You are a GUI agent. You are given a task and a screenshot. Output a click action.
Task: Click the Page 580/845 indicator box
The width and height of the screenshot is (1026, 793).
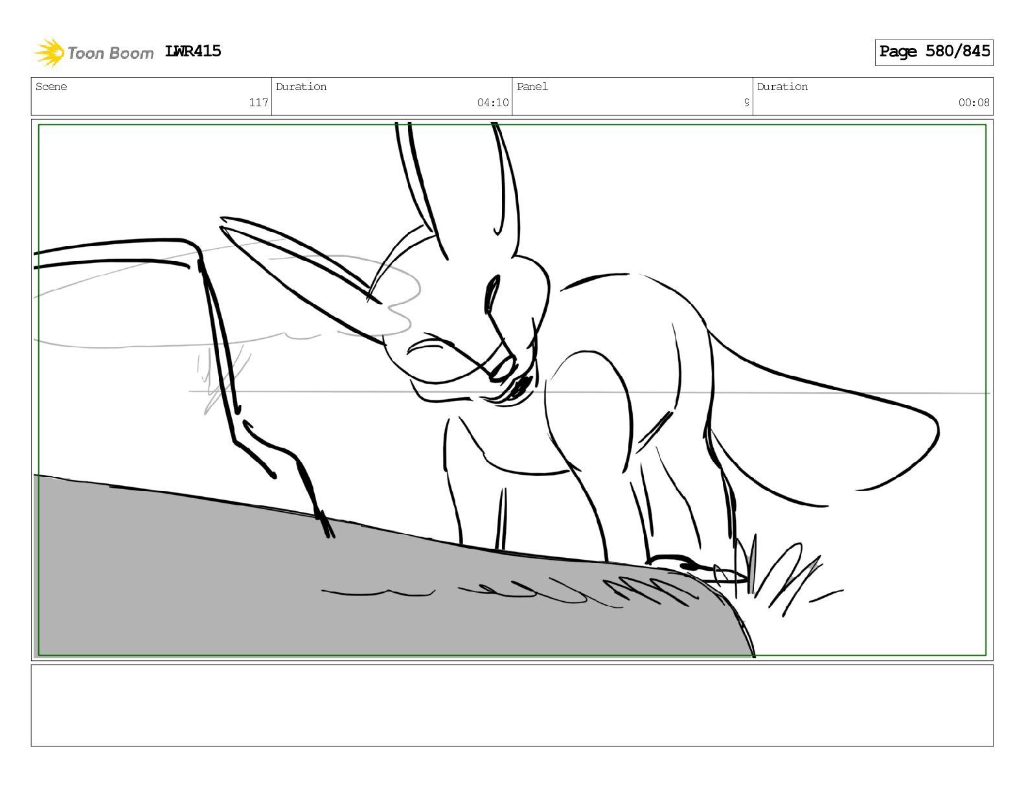click(934, 52)
